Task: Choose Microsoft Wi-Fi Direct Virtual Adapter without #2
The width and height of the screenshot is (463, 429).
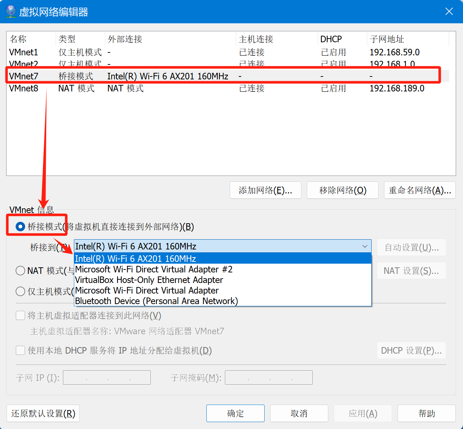Action: point(223,290)
